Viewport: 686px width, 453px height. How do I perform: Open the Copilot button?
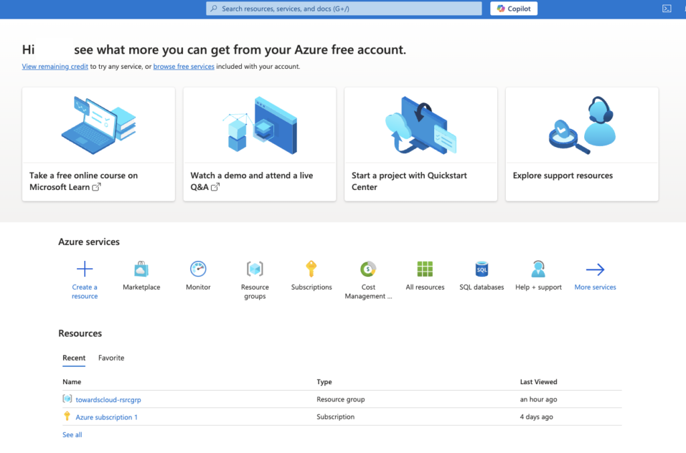tap(514, 8)
